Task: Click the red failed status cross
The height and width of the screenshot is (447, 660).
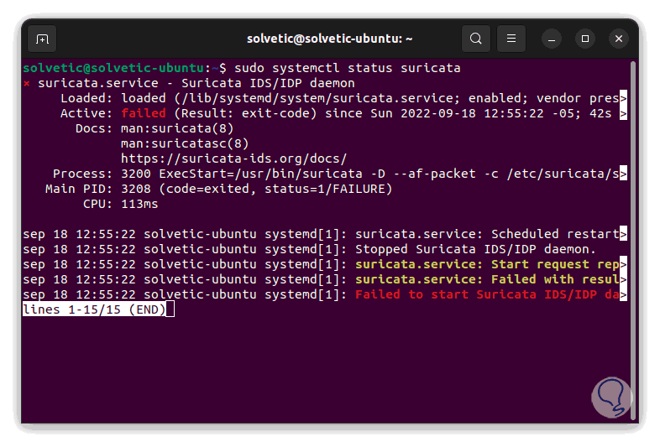Action: 27,83
